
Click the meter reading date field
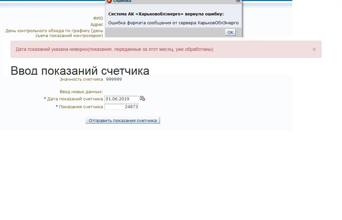[x=121, y=99]
